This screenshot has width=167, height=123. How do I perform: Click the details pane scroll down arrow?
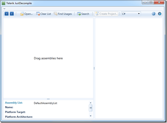91,116
